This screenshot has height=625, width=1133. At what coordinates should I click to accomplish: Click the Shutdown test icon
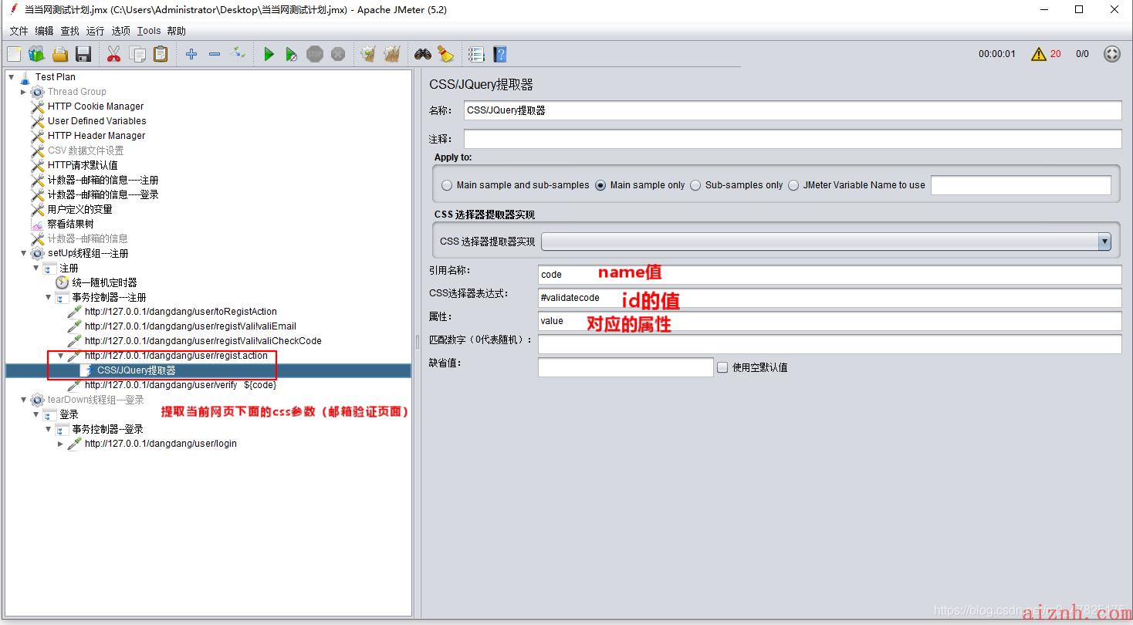pos(338,54)
